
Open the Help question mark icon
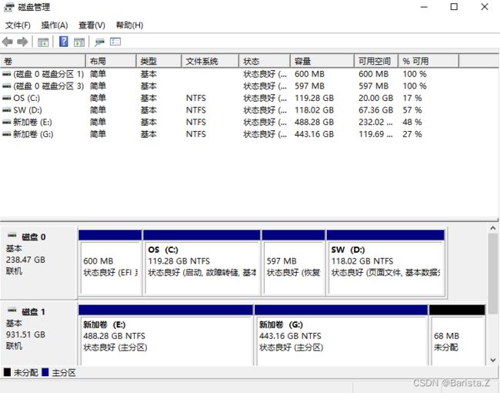point(64,42)
